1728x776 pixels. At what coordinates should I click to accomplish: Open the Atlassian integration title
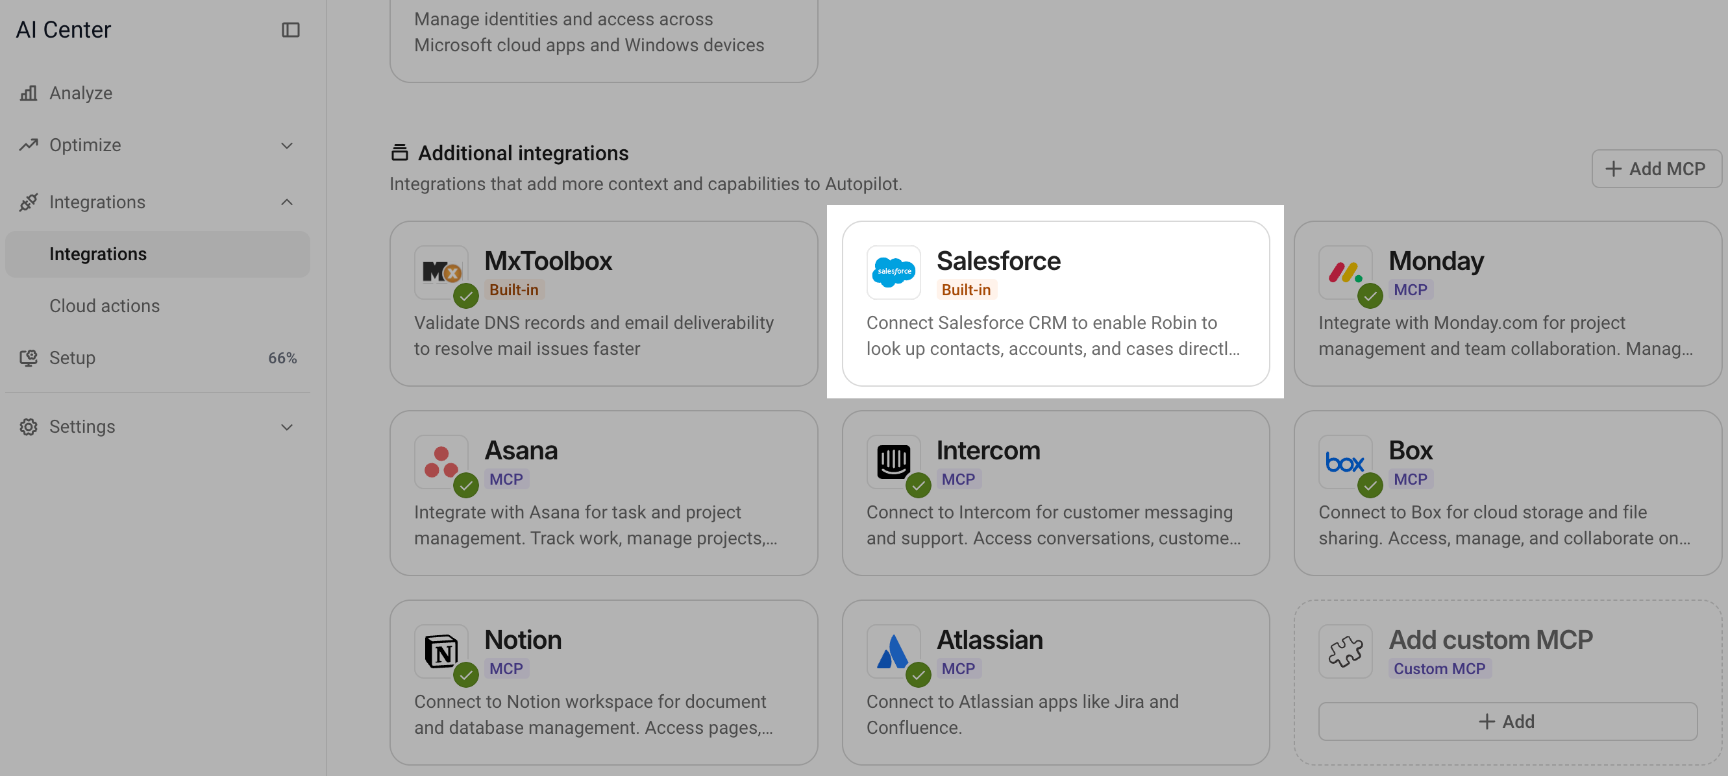pyautogui.click(x=989, y=640)
